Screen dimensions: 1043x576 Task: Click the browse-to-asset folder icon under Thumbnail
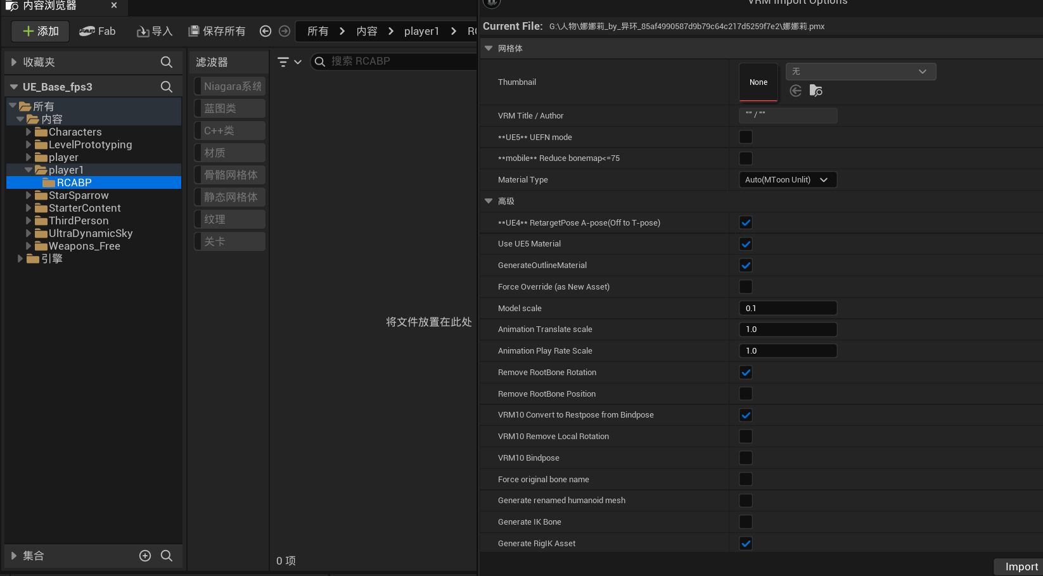tap(816, 91)
